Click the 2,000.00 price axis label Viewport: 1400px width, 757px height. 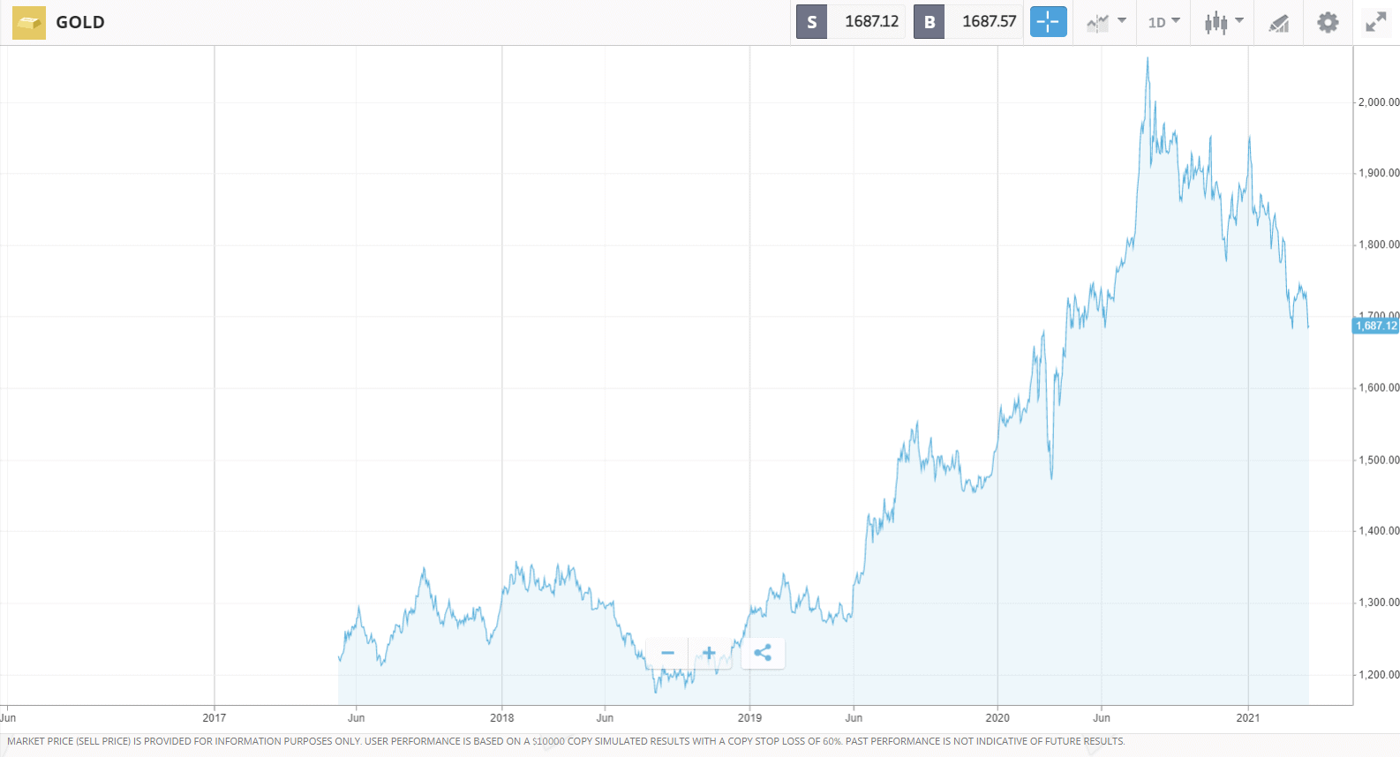pyautogui.click(x=1379, y=102)
